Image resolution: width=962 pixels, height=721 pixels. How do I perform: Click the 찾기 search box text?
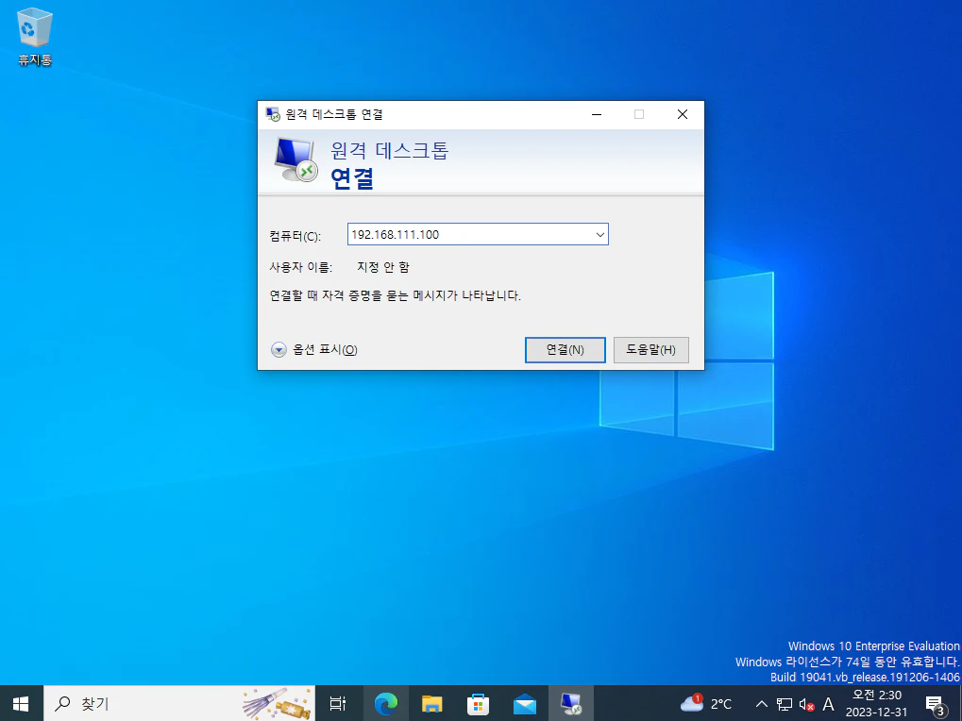pos(95,703)
